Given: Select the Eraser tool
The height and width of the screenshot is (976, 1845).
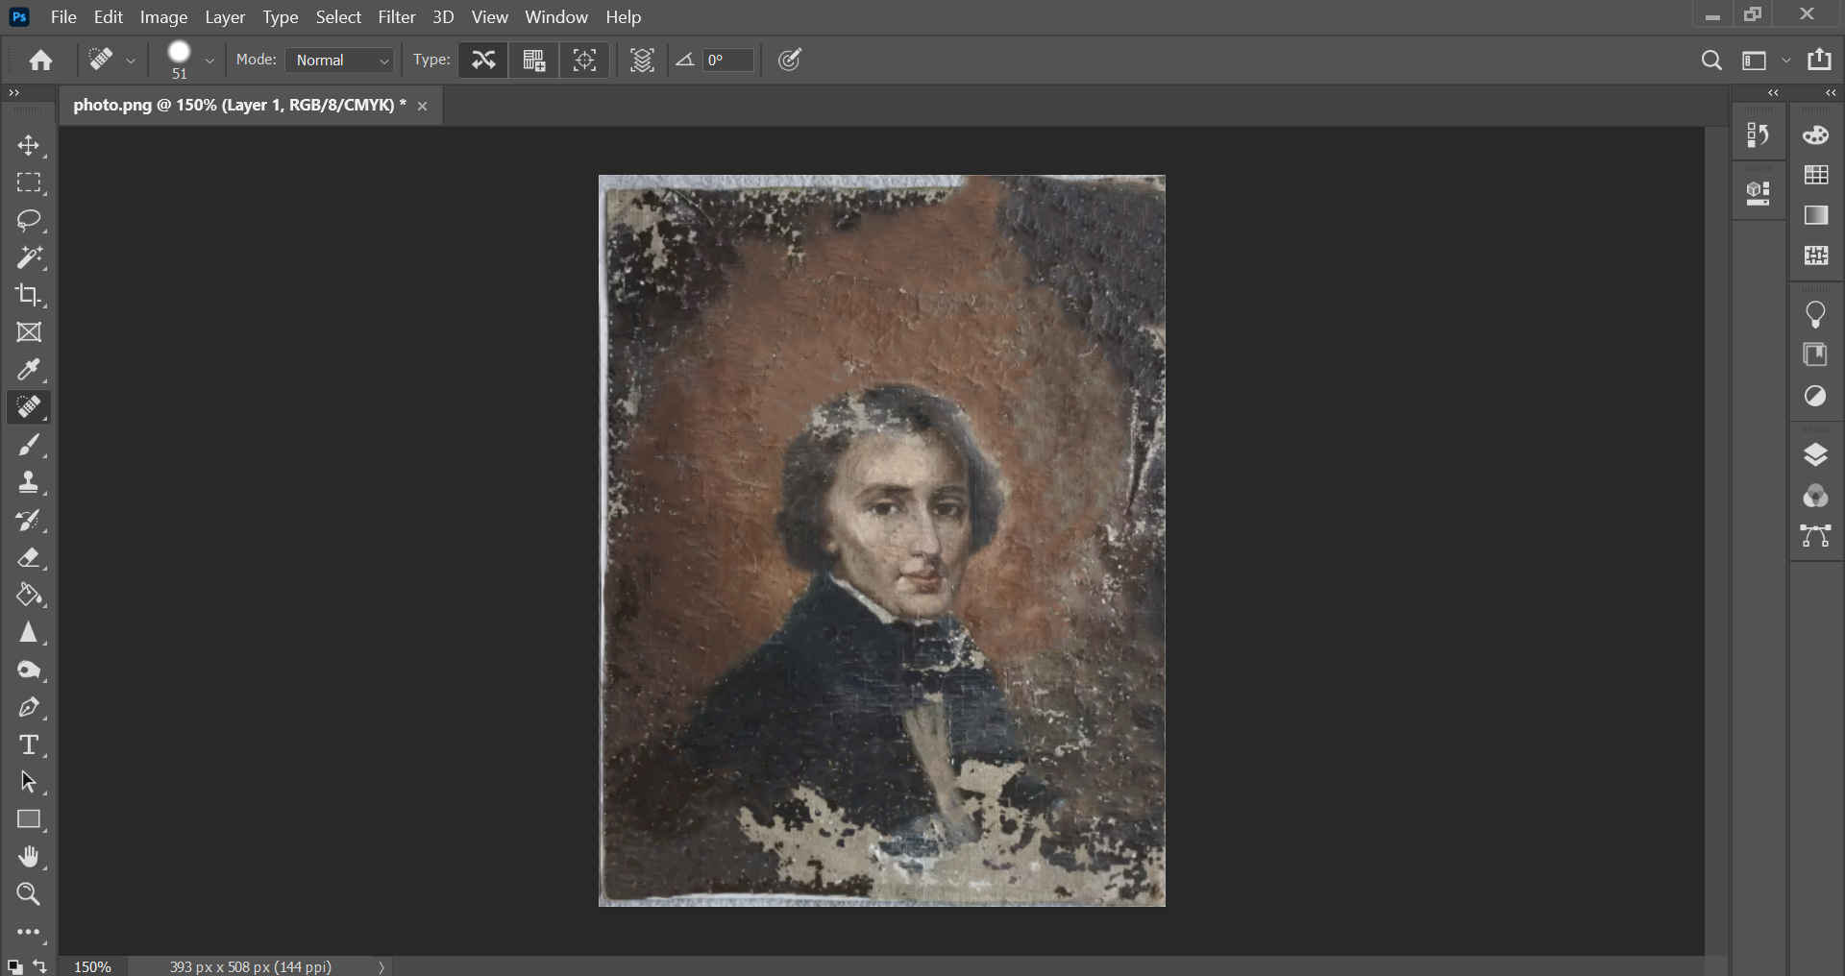Looking at the screenshot, I should click(29, 558).
